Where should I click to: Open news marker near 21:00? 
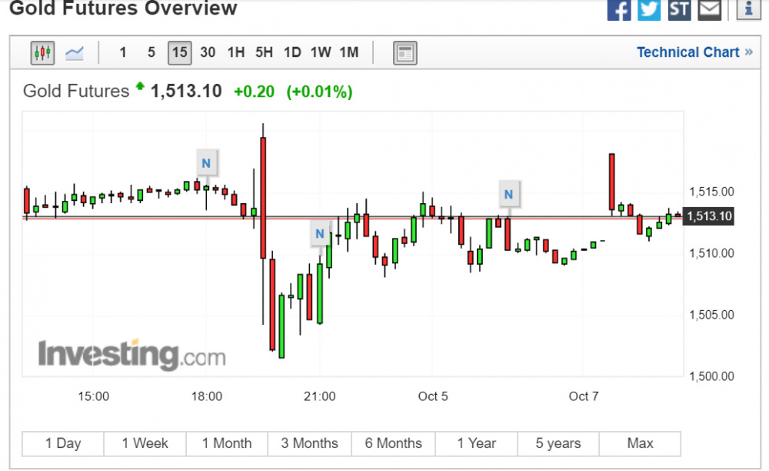tap(320, 233)
